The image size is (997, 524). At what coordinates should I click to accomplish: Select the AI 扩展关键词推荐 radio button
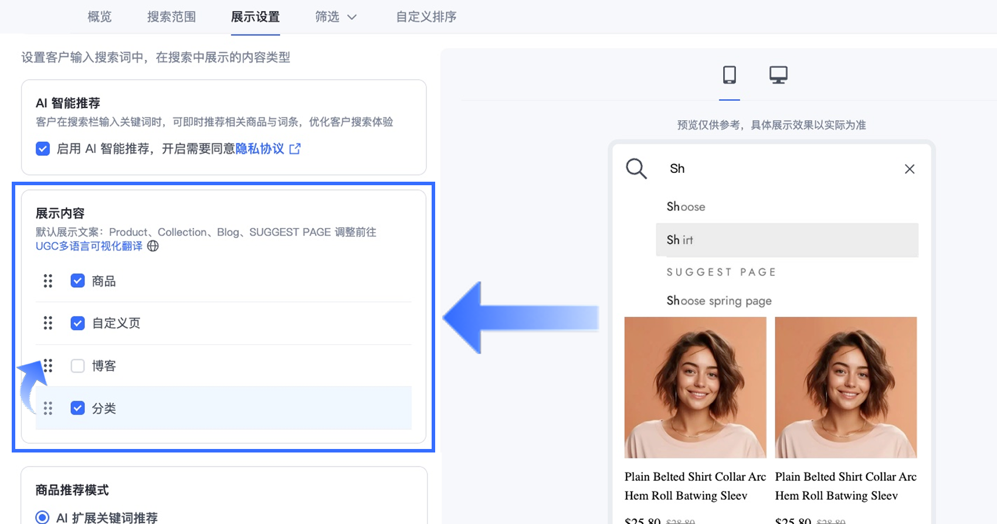(x=42, y=518)
